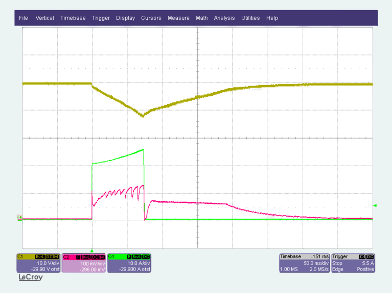Click the C4 ground level indicator at left edge

pos(19,217)
